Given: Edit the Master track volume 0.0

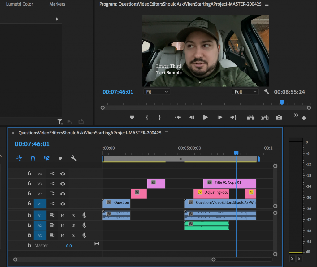Looking at the screenshot, I should [x=69, y=246].
